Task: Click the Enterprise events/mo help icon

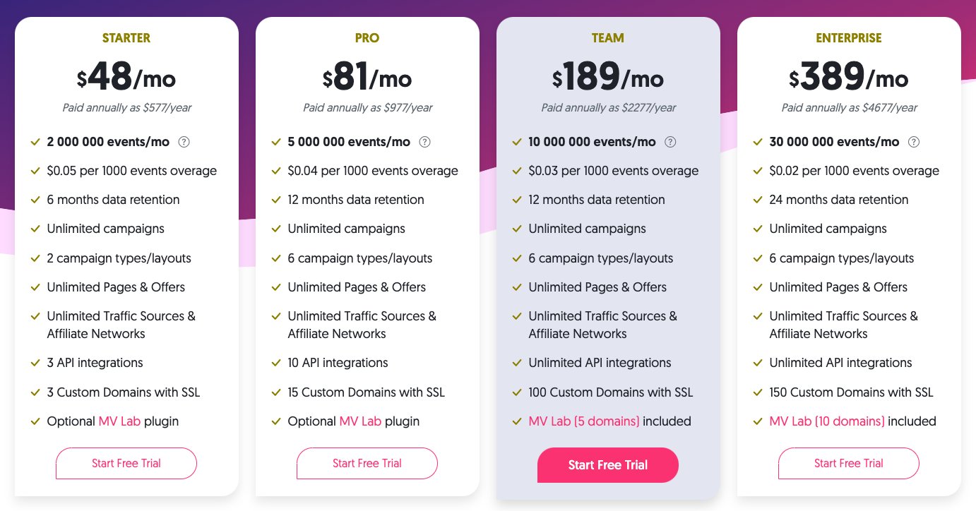Action: click(914, 142)
